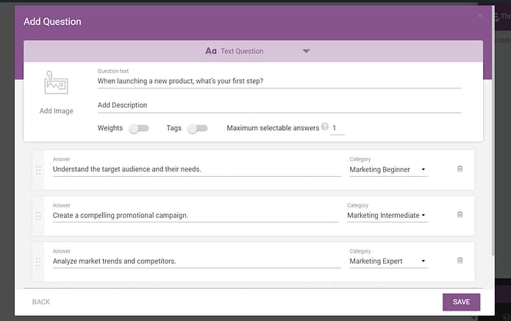This screenshot has height=321, width=511.
Task: Delete the 'Create a compelling promotional campaign' answer
Action: point(460,215)
